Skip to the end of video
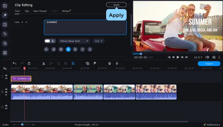 pos(187,57)
